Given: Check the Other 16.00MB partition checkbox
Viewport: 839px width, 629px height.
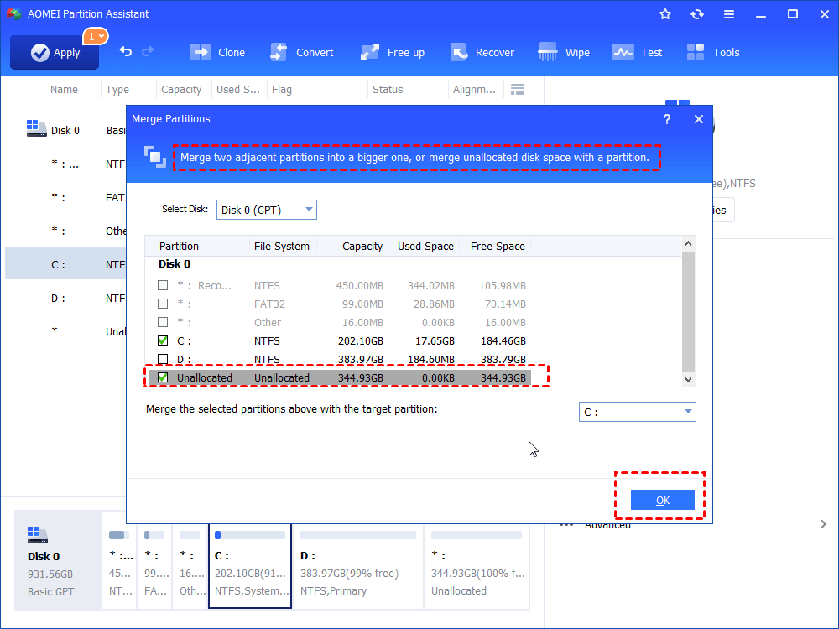Looking at the screenshot, I should click(x=163, y=322).
